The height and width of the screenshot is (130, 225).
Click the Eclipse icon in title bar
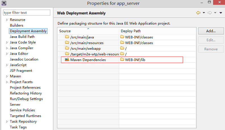[4, 3]
